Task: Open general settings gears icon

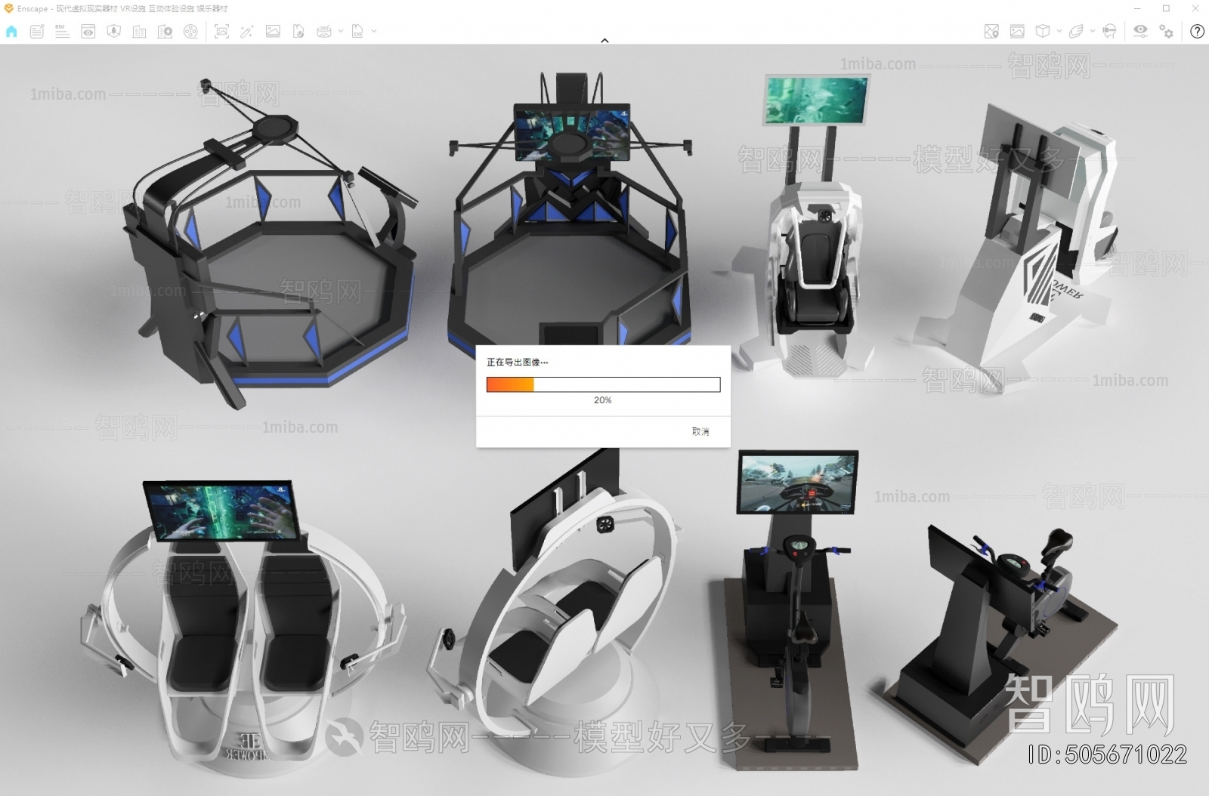Action: [x=1167, y=31]
